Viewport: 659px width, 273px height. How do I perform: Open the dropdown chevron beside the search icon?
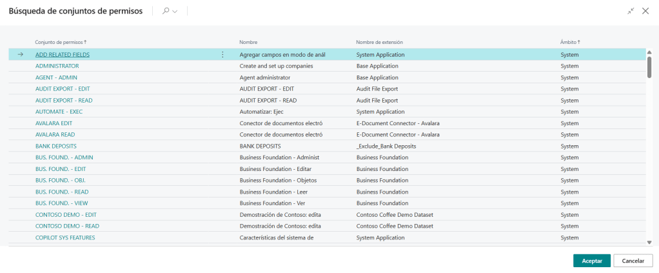[175, 12]
